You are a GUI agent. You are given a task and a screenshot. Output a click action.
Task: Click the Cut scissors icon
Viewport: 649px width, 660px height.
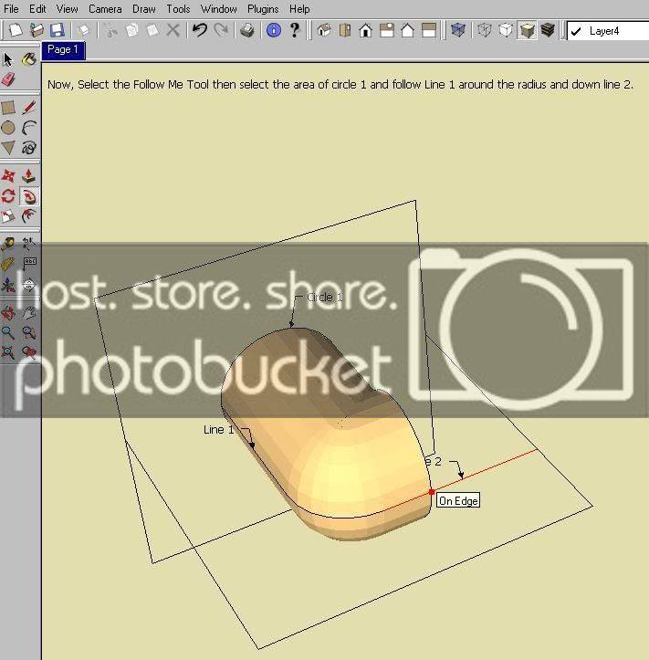(x=110, y=30)
